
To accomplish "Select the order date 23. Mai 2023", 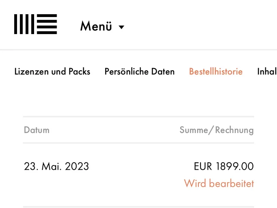I will tap(57, 166).
